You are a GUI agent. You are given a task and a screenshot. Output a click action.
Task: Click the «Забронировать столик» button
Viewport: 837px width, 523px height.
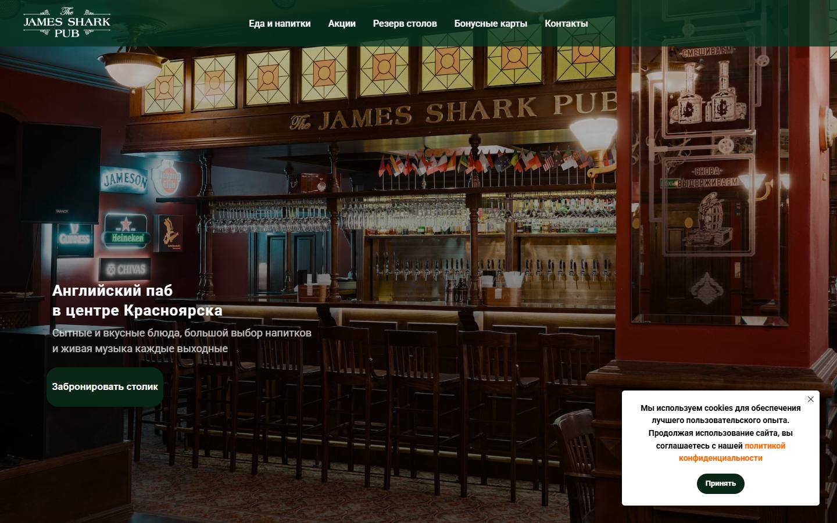click(105, 387)
